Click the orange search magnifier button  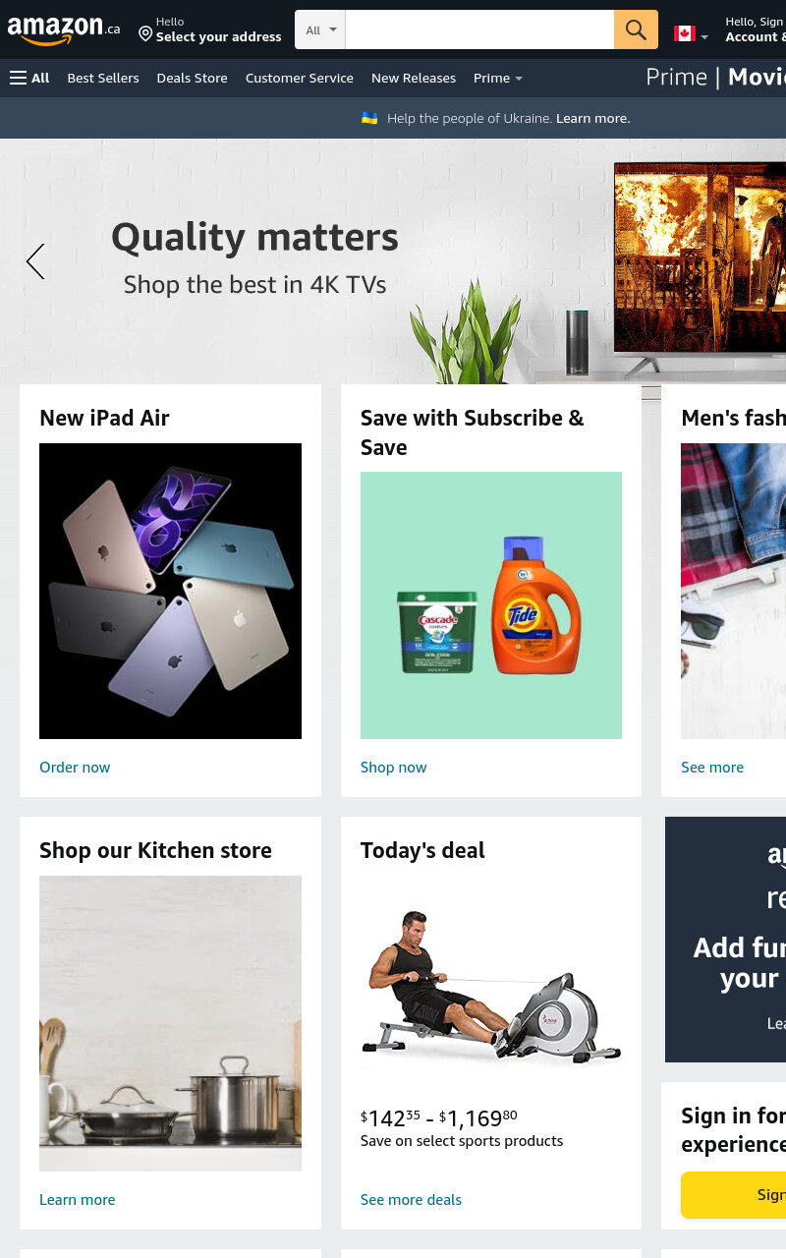pos(636,29)
